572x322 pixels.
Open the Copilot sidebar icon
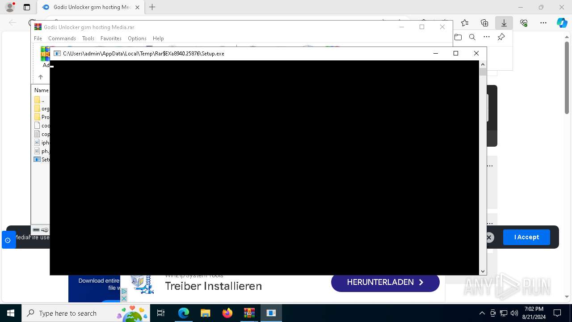click(562, 23)
